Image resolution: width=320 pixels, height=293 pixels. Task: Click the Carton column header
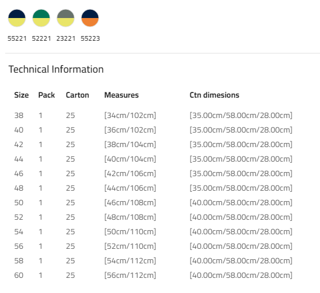pyautogui.click(x=77, y=95)
